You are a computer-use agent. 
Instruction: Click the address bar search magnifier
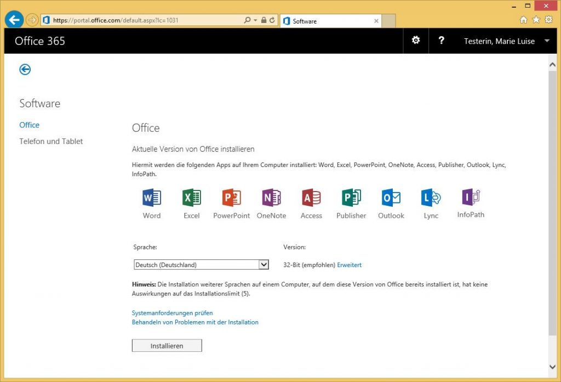click(x=247, y=20)
